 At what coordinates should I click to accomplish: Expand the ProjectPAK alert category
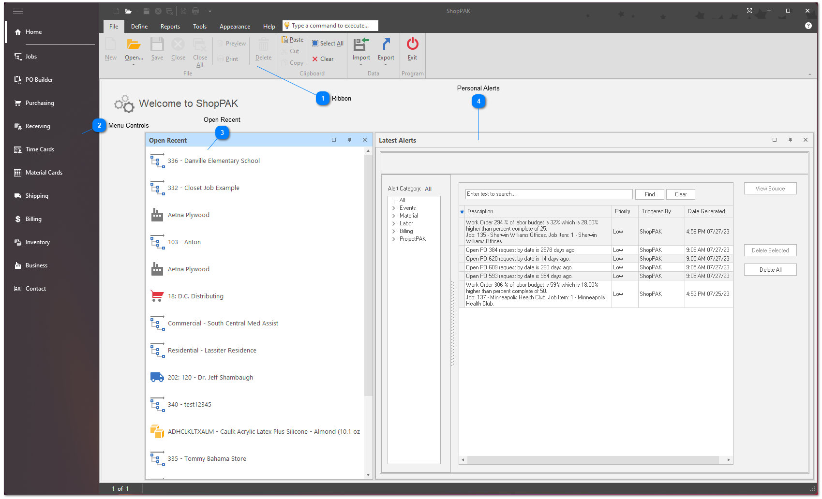click(394, 239)
